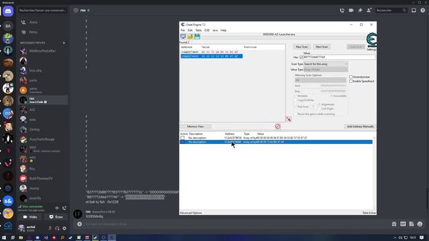Click New Scan button
This screenshot has width=429, height=241.
(302, 47)
